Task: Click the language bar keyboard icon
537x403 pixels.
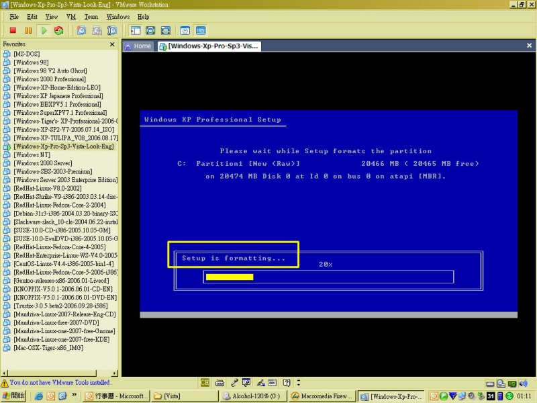Action: click(219, 382)
